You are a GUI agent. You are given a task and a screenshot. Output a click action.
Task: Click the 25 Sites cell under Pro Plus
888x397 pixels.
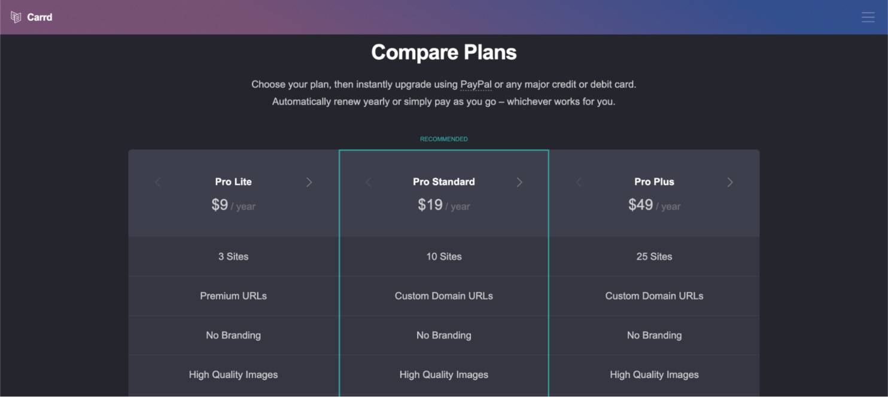[x=654, y=256]
